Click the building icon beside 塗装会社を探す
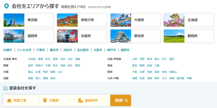Image resolution: width=217 pixels, height=108 pixels. 5,88
